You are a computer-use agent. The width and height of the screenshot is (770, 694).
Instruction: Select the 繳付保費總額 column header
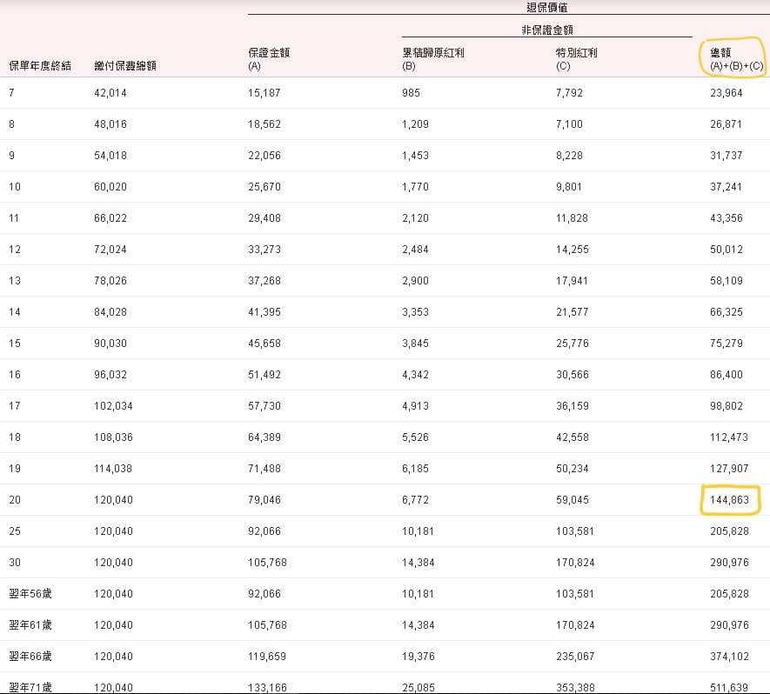coord(125,66)
